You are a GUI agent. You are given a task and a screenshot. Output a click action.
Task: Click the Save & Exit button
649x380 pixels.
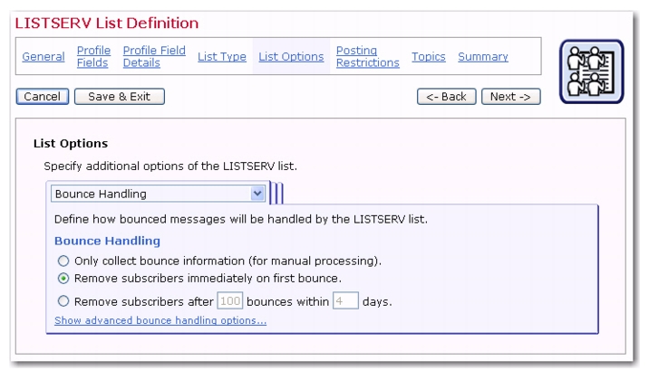tap(120, 97)
